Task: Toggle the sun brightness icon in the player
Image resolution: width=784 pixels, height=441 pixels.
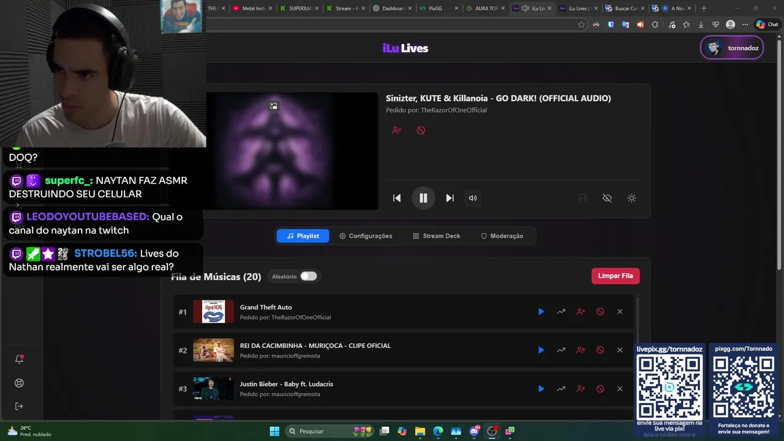Action: 631,198
